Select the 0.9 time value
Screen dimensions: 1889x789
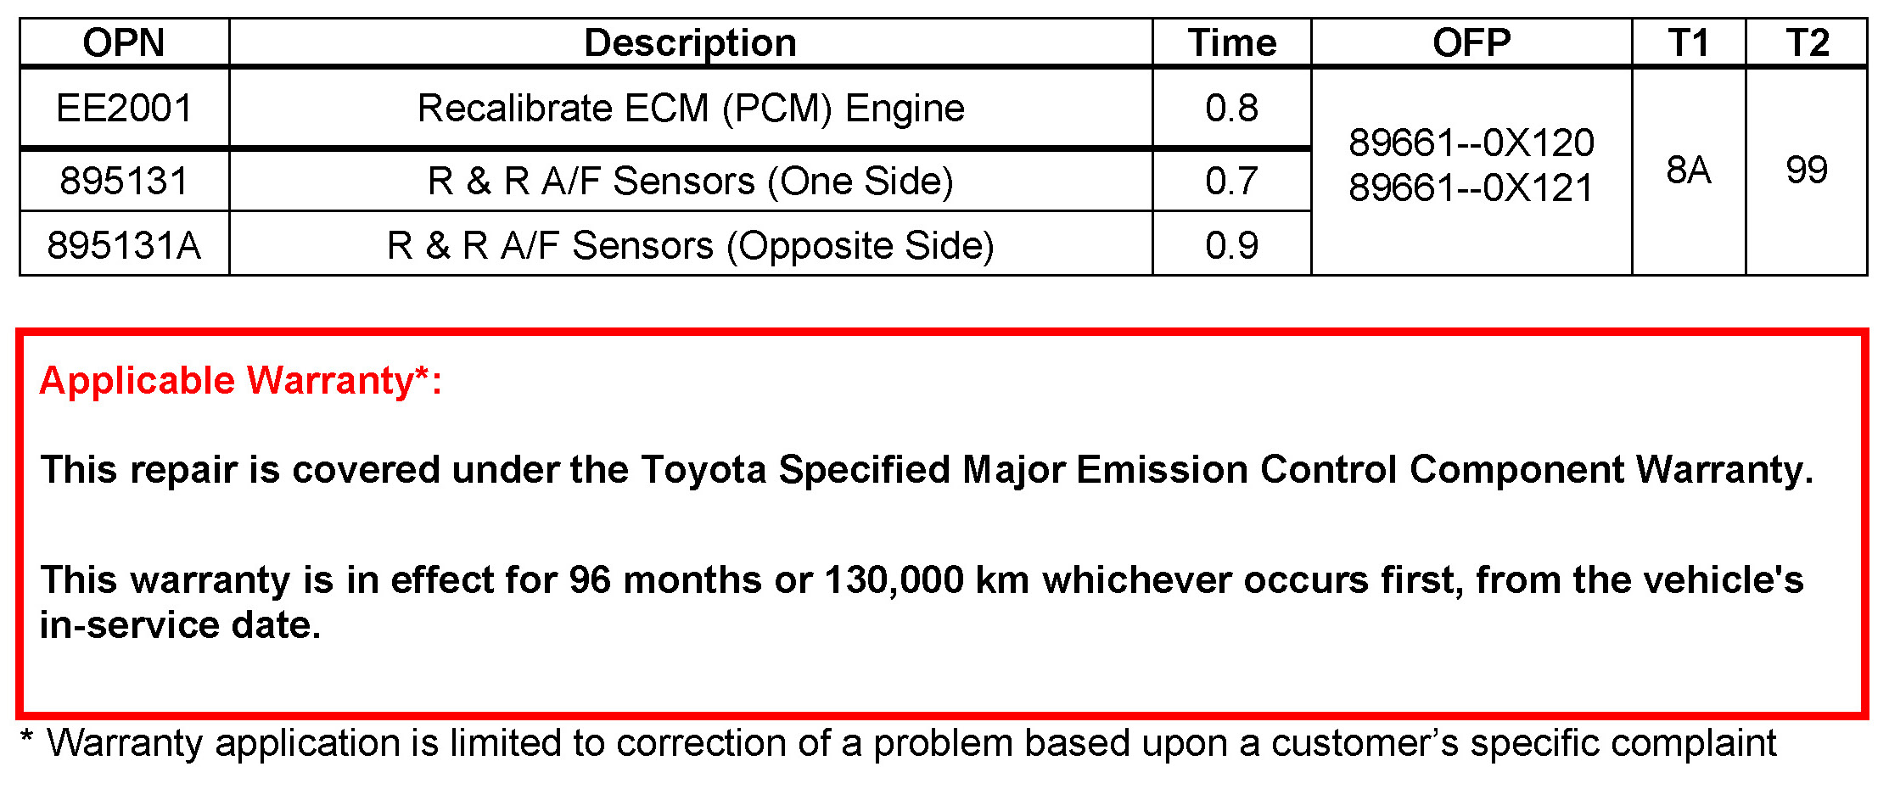tap(1231, 245)
